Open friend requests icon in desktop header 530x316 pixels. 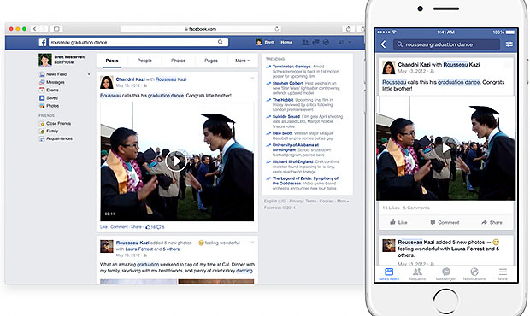point(305,42)
